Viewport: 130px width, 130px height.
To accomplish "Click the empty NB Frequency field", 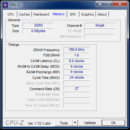I will coord(100,36).
